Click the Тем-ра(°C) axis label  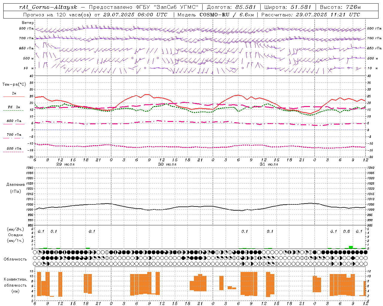[x=14, y=85]
